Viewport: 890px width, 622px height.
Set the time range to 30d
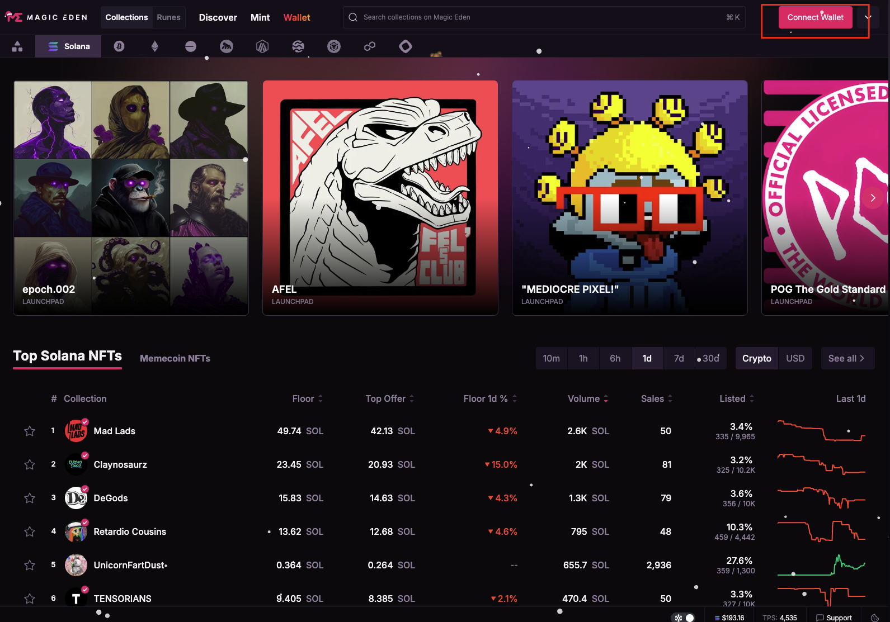[x=711, y=358]
